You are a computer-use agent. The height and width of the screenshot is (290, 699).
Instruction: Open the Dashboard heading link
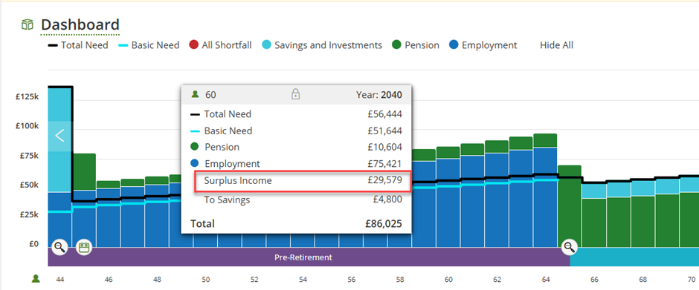tap(80, 25)
